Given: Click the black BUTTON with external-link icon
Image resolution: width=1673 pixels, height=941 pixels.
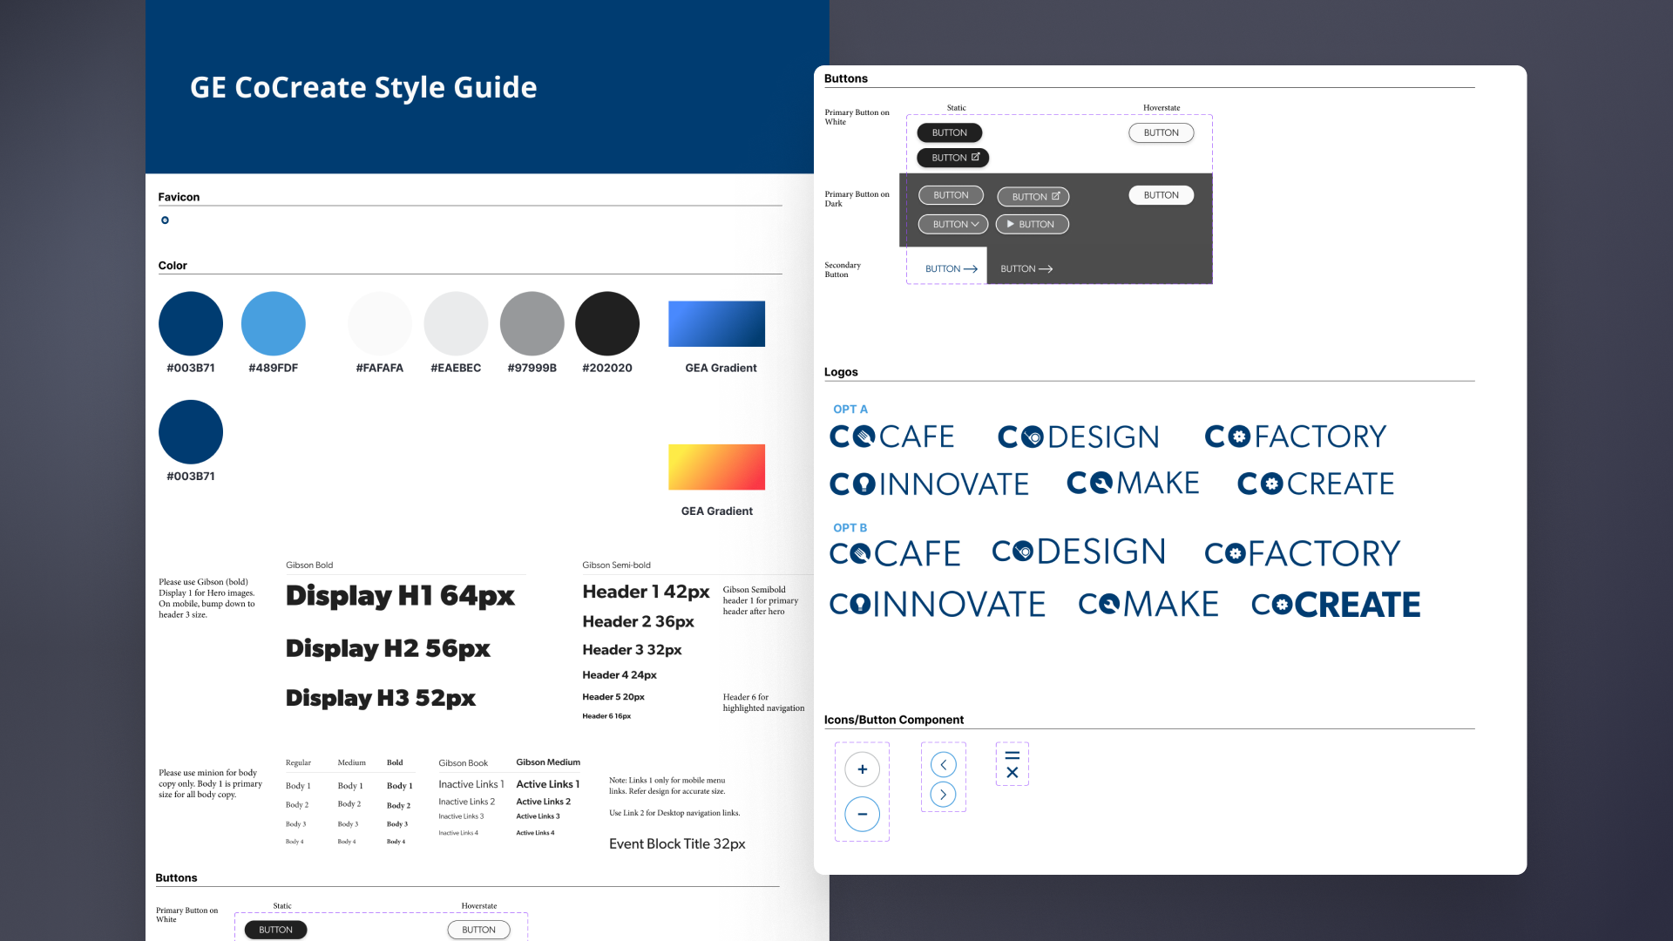Looking at the screenshot, I should tap(953, 158).
